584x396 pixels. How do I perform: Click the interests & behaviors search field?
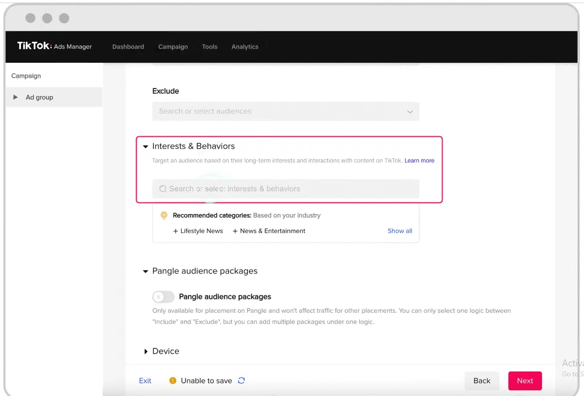[x=286, y=189]
